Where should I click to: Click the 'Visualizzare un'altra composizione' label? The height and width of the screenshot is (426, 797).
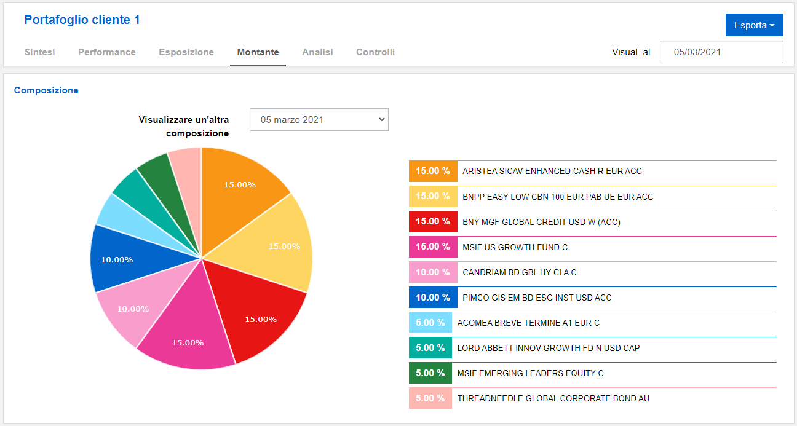184,126
